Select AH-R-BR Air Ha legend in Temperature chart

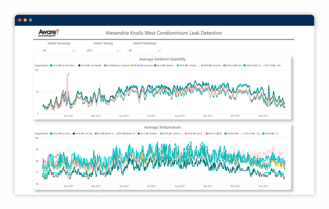[83, 134]
